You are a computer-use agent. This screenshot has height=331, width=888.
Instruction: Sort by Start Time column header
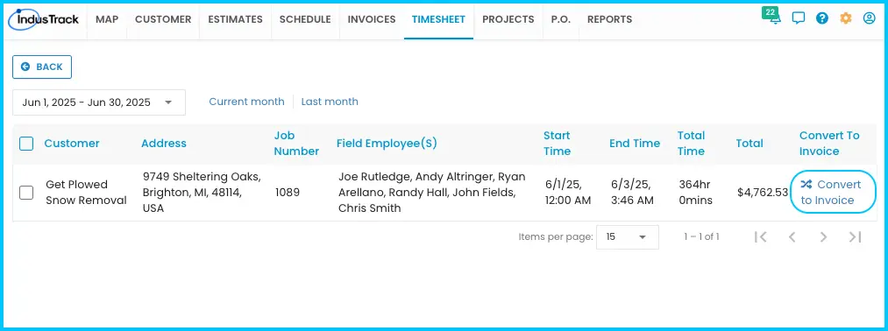(x=558, y=144)
